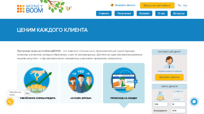Open the Главная menu item

(104, 13)
